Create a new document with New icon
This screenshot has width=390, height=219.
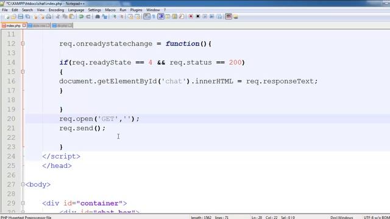coord(7,16)
